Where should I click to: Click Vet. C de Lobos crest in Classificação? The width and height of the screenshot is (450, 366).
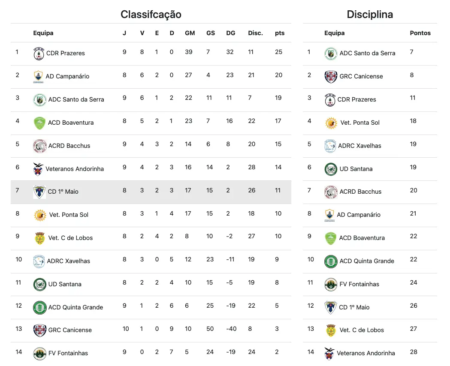point(39,238)
